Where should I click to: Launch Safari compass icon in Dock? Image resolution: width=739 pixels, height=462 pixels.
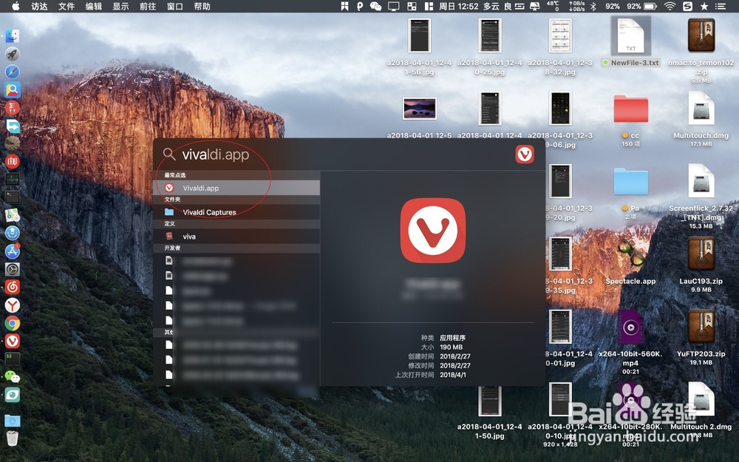pos(13,72)
